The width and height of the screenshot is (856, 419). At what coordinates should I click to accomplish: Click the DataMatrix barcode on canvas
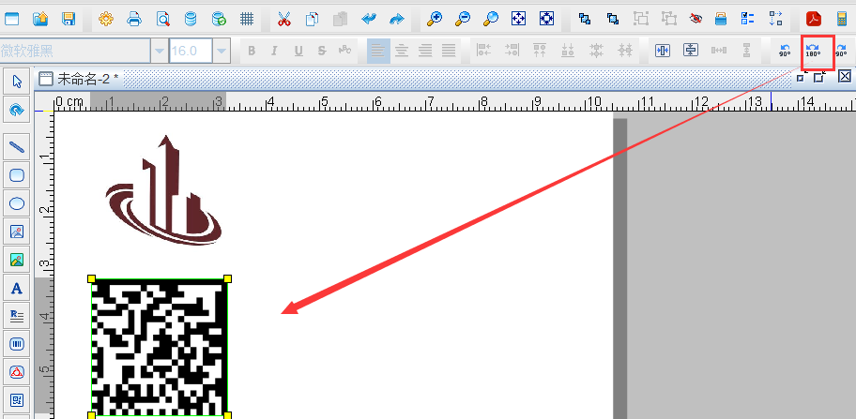pos(160,346)
